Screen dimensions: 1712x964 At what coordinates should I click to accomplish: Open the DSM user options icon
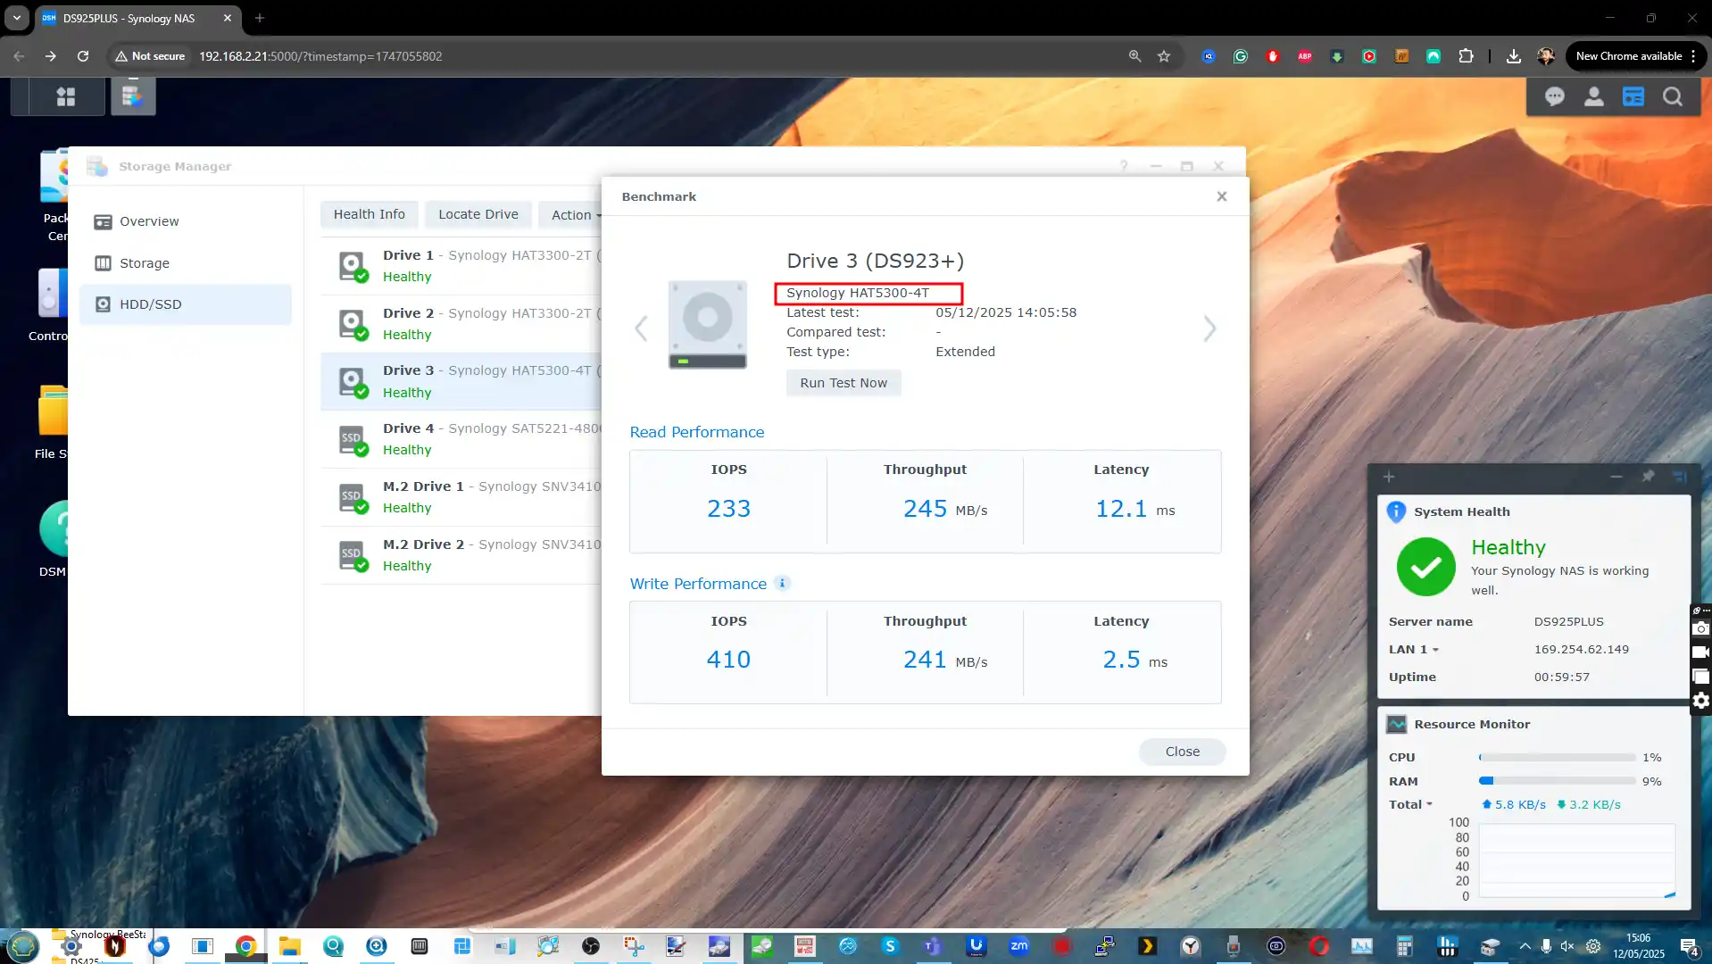(x=1593, y=96)
